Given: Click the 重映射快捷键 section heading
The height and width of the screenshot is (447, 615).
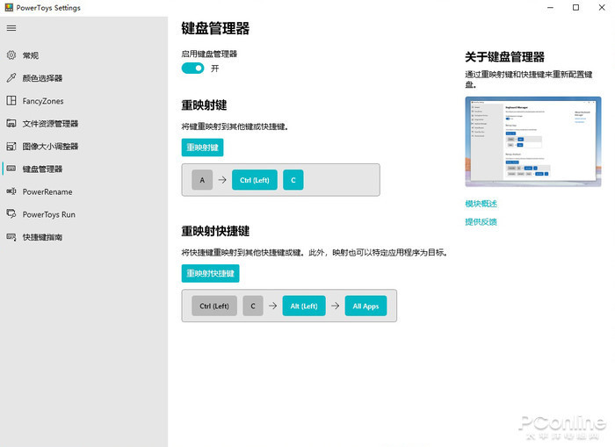Looking at the screenshot, I should (215, 231).
